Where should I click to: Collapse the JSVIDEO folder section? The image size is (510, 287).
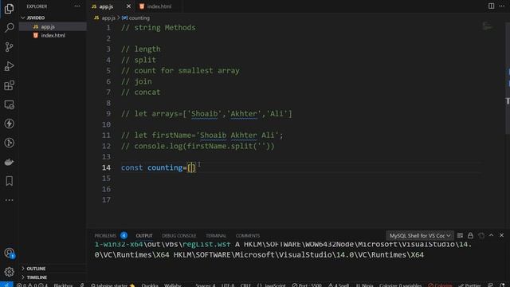click(x=23, y=18)
